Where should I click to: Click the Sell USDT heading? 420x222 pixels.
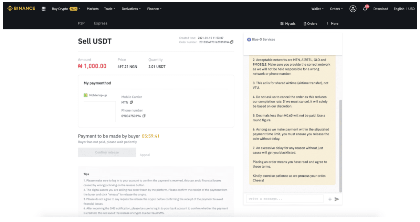(95, 42)
